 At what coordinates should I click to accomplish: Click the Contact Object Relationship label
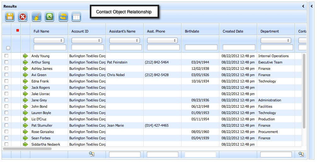click(124, 12)
